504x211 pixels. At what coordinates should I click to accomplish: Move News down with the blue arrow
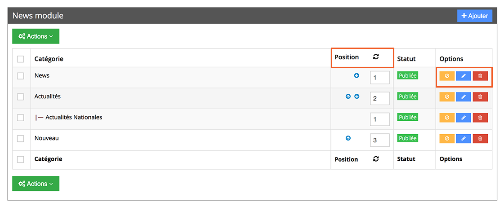pyautogui.click(x=357, y=75)
